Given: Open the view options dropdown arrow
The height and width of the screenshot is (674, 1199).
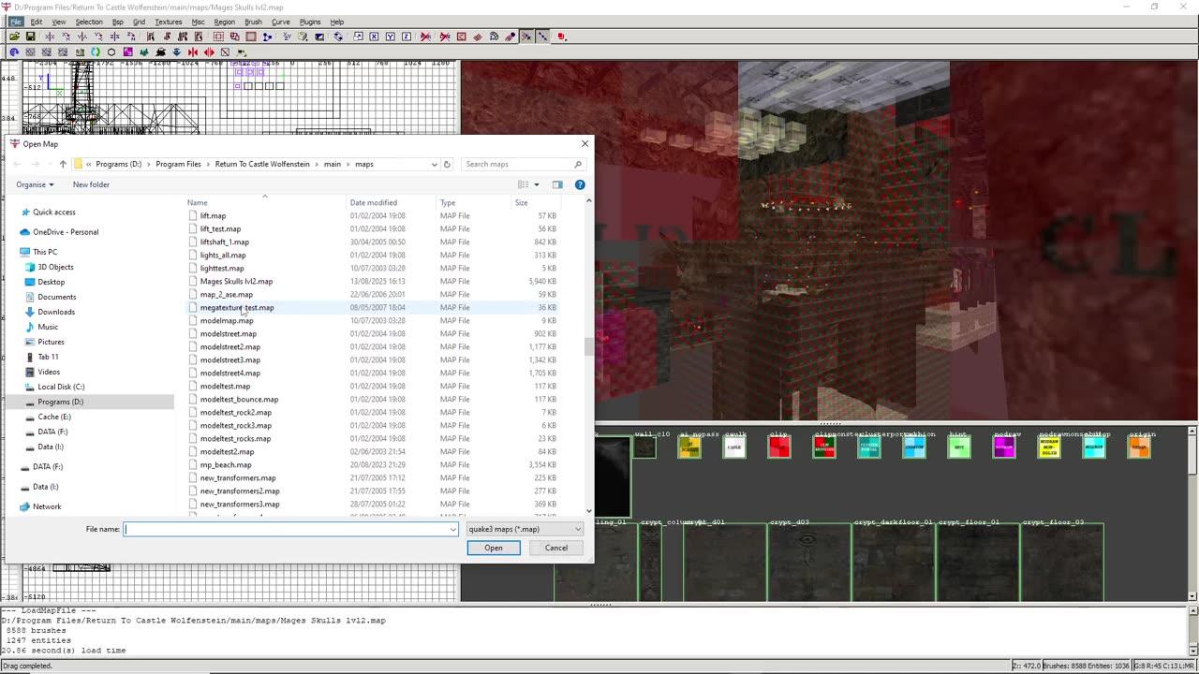Looking at the screenshot, I should pyautogui.click(x=537, y=184).
